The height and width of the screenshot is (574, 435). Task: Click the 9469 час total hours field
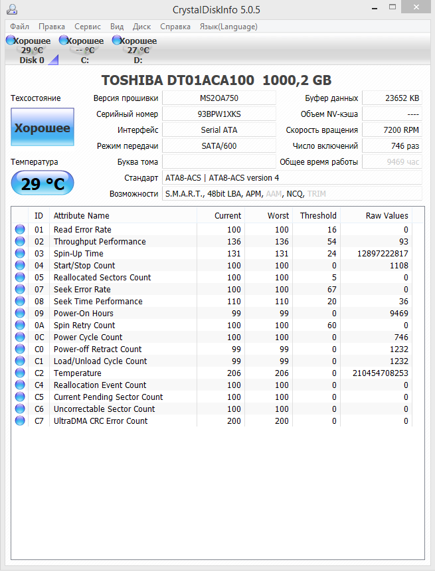[x=392, y=162]
